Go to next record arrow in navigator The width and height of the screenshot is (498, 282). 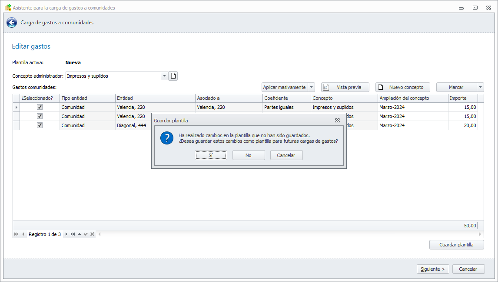[66, 234]
